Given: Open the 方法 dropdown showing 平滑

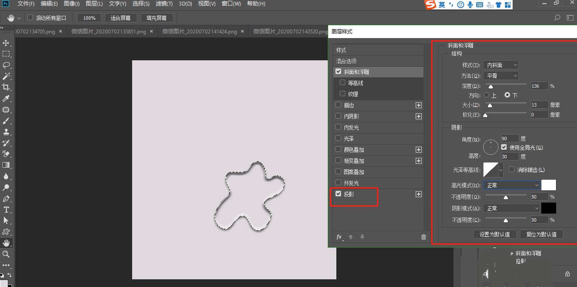Looking at the screenshot, I should point(501,76).
